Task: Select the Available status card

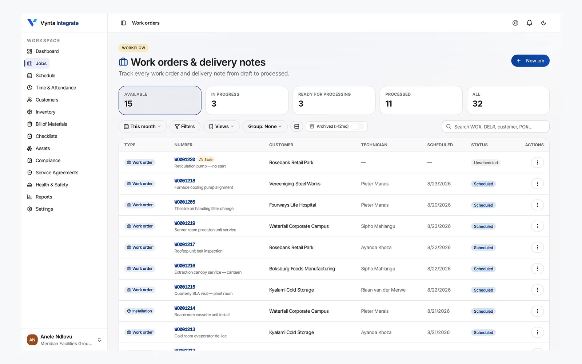Action: pos(160,100)
